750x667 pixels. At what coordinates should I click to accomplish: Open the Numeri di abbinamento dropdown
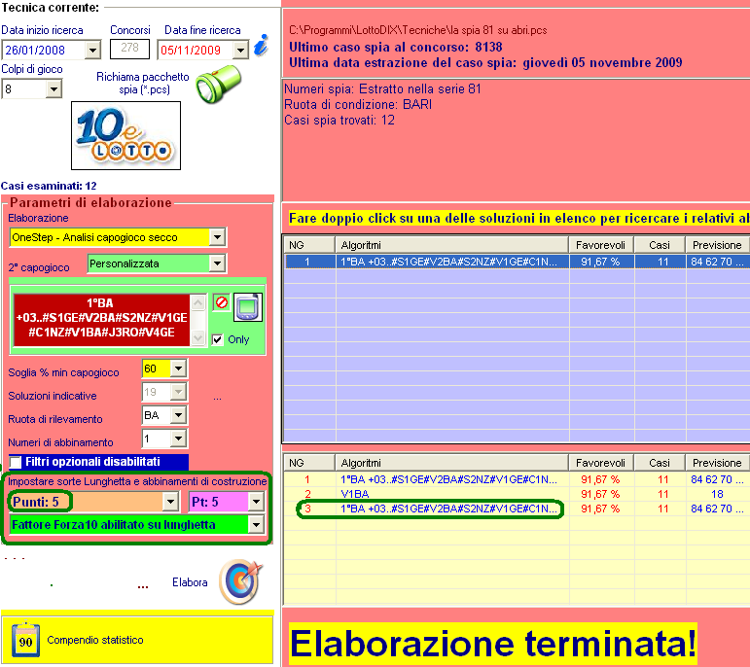tap(178, 438)
